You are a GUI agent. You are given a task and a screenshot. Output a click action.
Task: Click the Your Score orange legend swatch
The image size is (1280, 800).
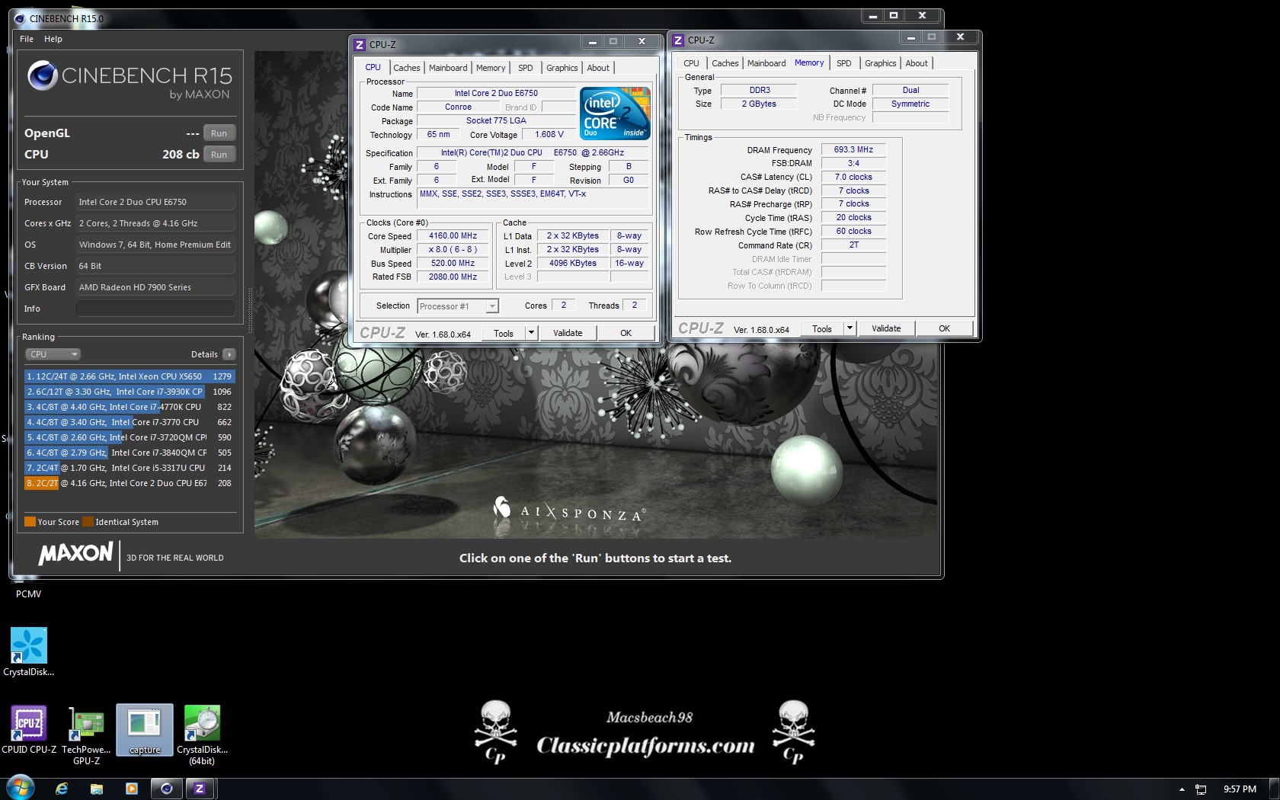tap(30, 522)
